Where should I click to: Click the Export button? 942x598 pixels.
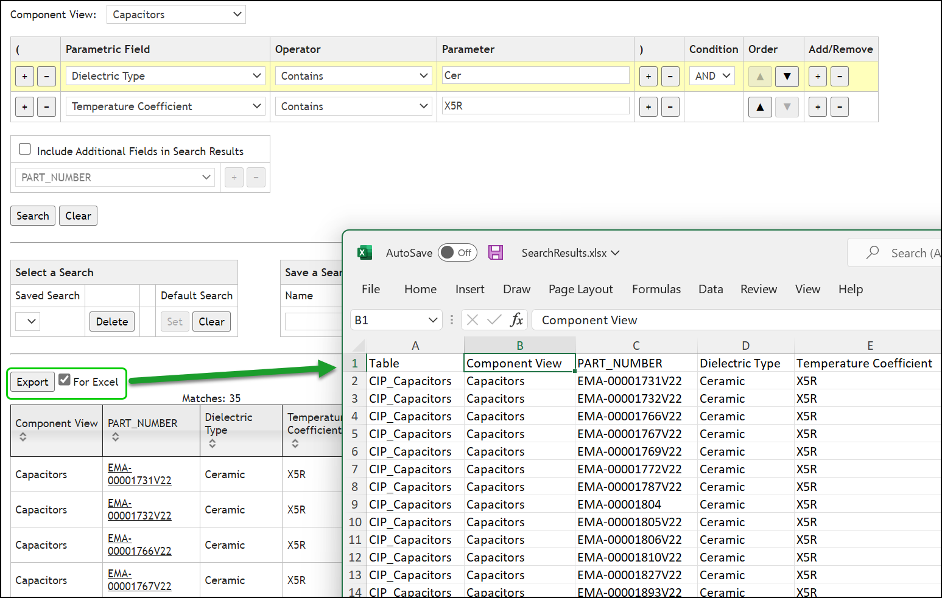pos(32,381)
